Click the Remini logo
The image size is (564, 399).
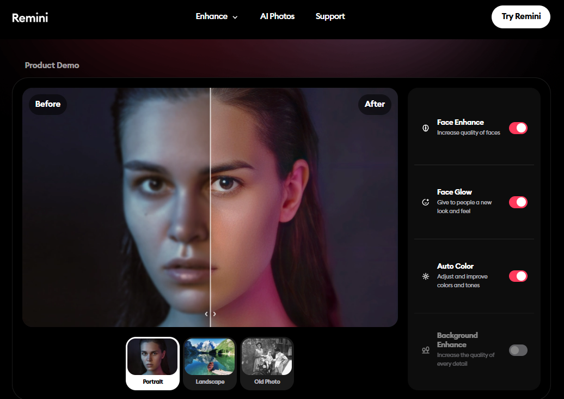click(30, 17)
